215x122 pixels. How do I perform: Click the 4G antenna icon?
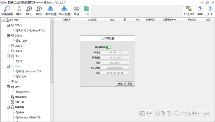pos(13,82)
